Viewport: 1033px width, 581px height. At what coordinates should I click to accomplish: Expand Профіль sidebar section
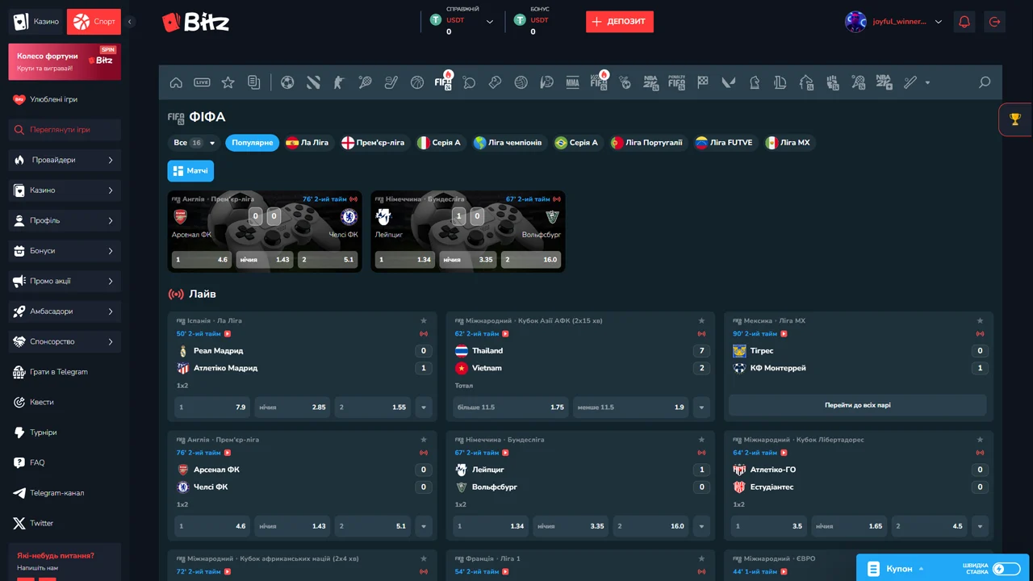tap(65, 220)
